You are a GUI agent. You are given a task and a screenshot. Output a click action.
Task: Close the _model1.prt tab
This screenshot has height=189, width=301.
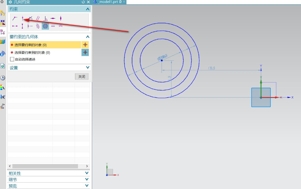tap(124, 2)
